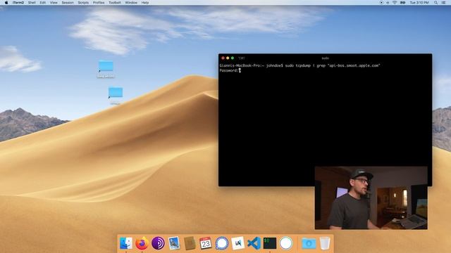Screen dimensions: 451x253
Task: Open the brown blurred app icon in Dock
Action: tap(190, 243)
